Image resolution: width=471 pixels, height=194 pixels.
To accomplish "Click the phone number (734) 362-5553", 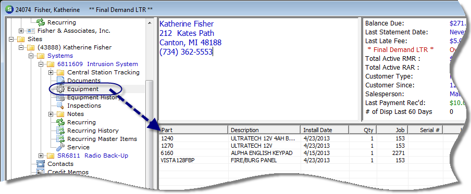I will (186, 52).
